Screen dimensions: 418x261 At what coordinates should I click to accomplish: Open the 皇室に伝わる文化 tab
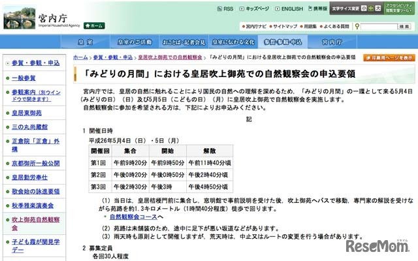tap(233, 42)
